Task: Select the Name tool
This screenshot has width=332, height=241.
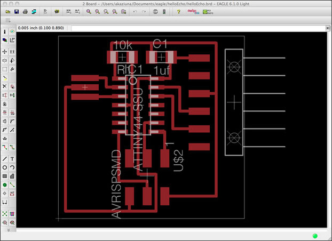Action: coord(5,113)
